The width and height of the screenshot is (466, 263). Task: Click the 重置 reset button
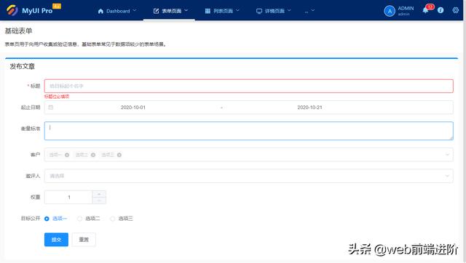tap(84, 240)
